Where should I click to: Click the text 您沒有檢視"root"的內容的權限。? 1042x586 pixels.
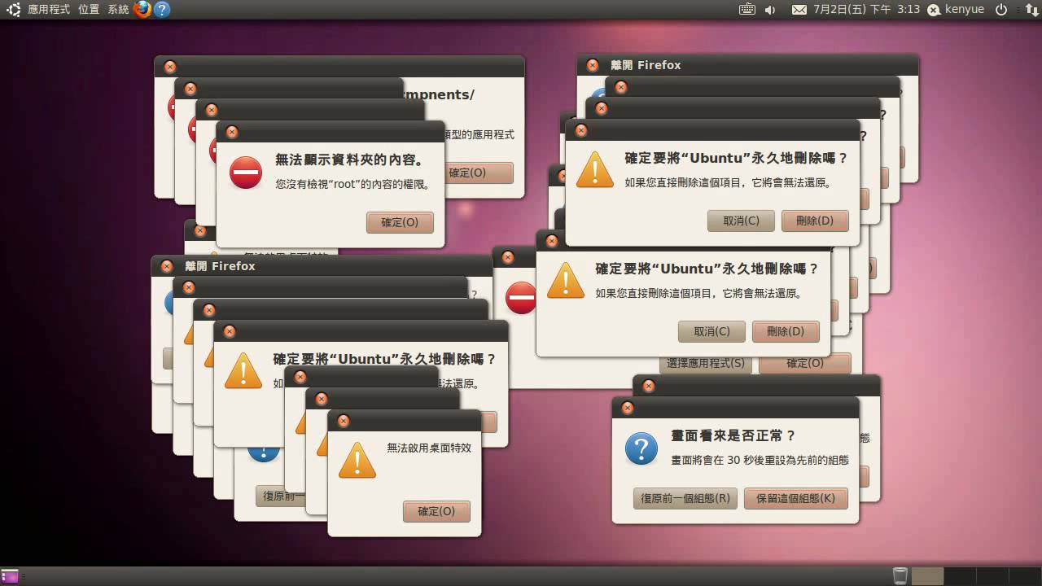click(353, 184)
